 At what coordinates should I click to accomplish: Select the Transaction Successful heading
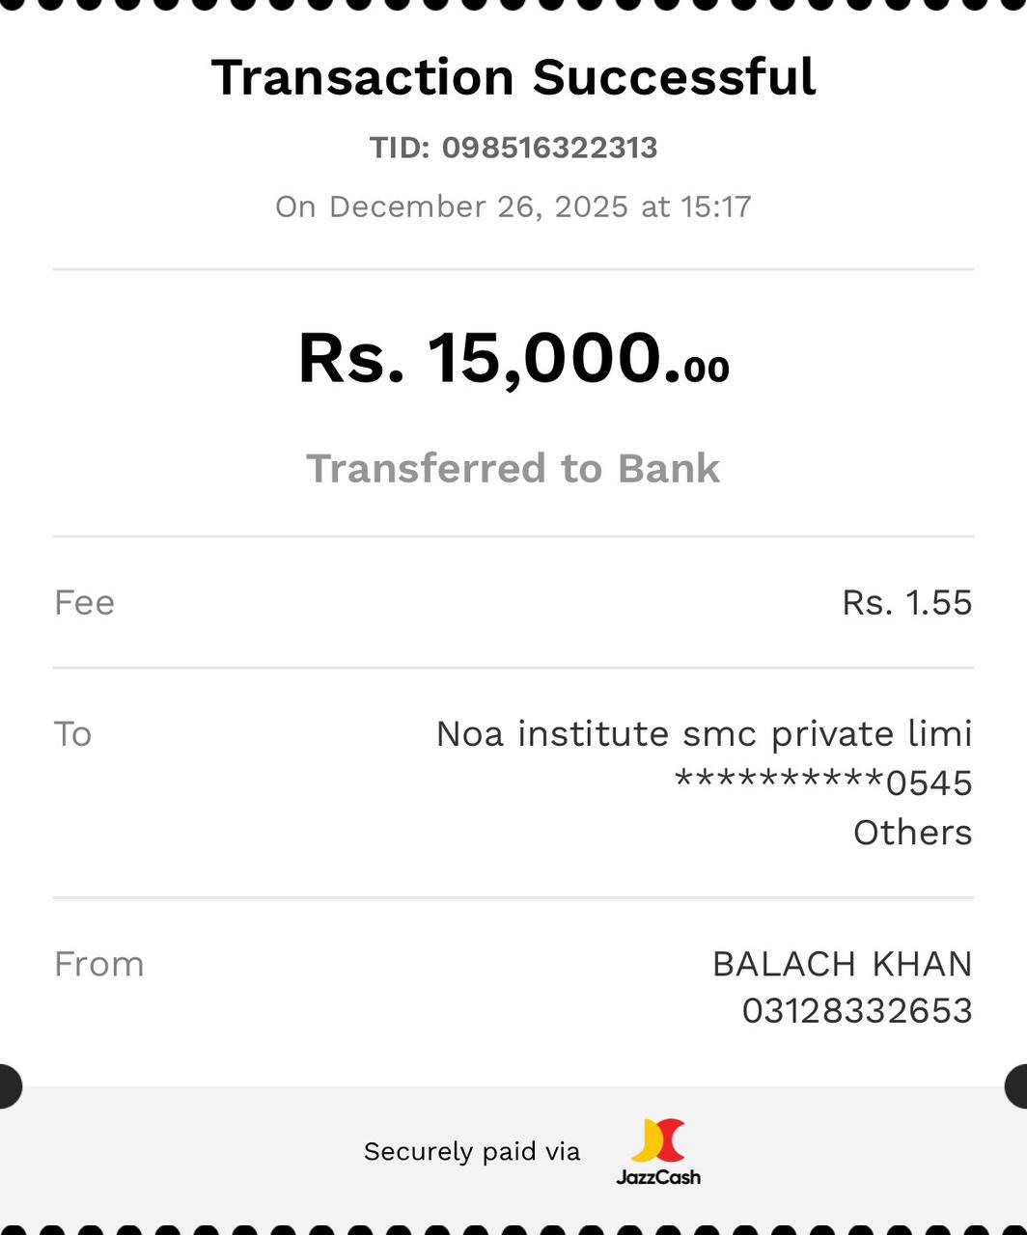(513, 77)
